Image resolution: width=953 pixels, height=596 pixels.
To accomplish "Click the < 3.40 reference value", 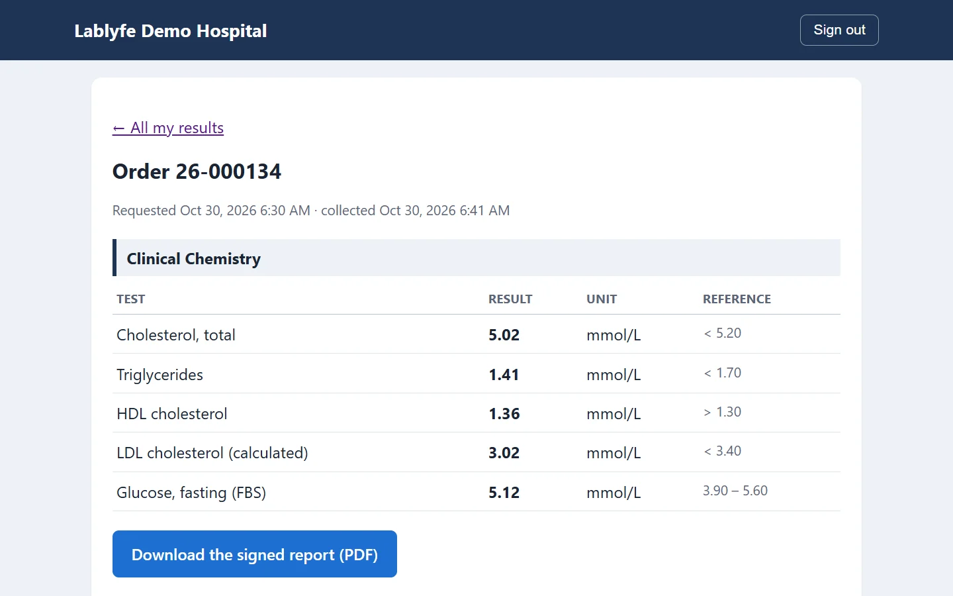I will click(722, 451).
